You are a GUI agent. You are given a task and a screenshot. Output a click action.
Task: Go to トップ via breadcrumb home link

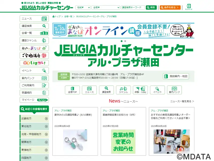pos(56,17)
